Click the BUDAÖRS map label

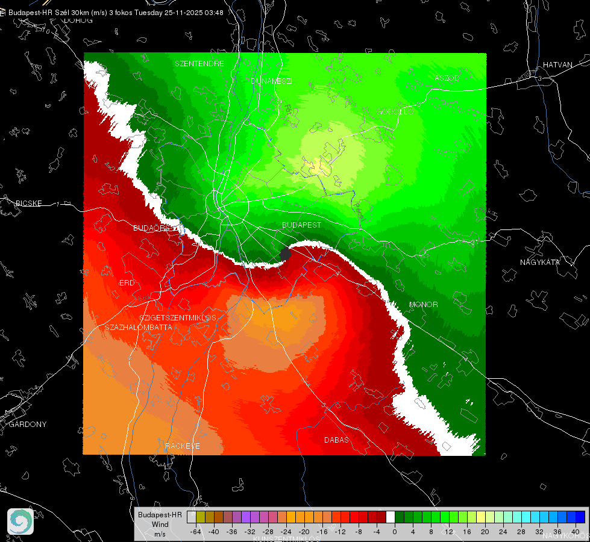(x=152, y=228)
